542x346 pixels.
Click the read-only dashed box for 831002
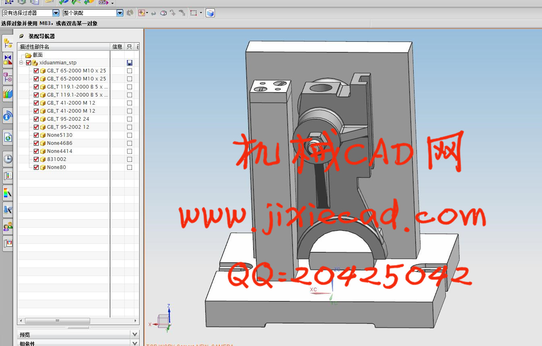click(x=130, y=159)
